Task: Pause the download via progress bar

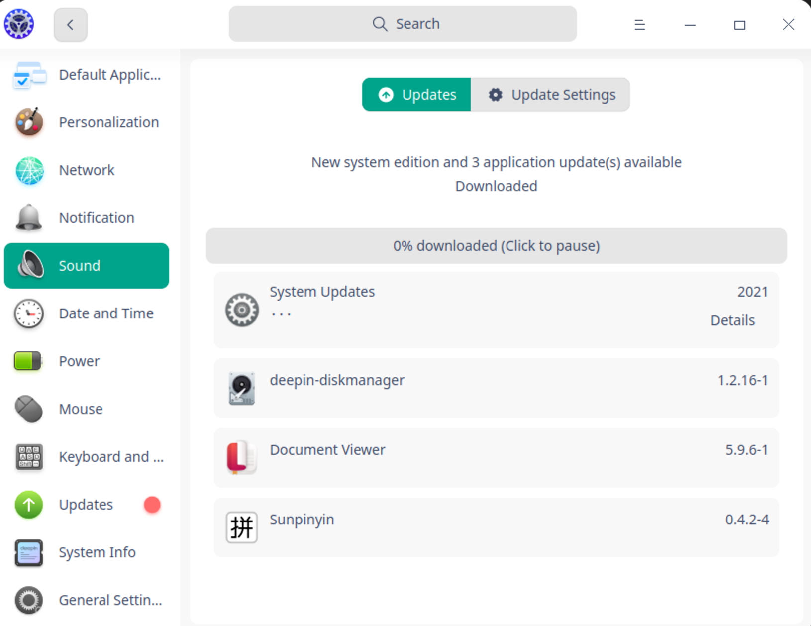Action: [x=496, y=246]
